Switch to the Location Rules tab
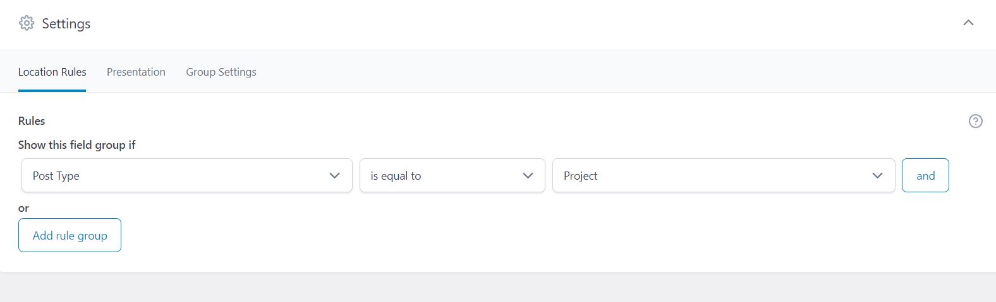The width and height of the screenshot is (996, 302). click(52, 72)
